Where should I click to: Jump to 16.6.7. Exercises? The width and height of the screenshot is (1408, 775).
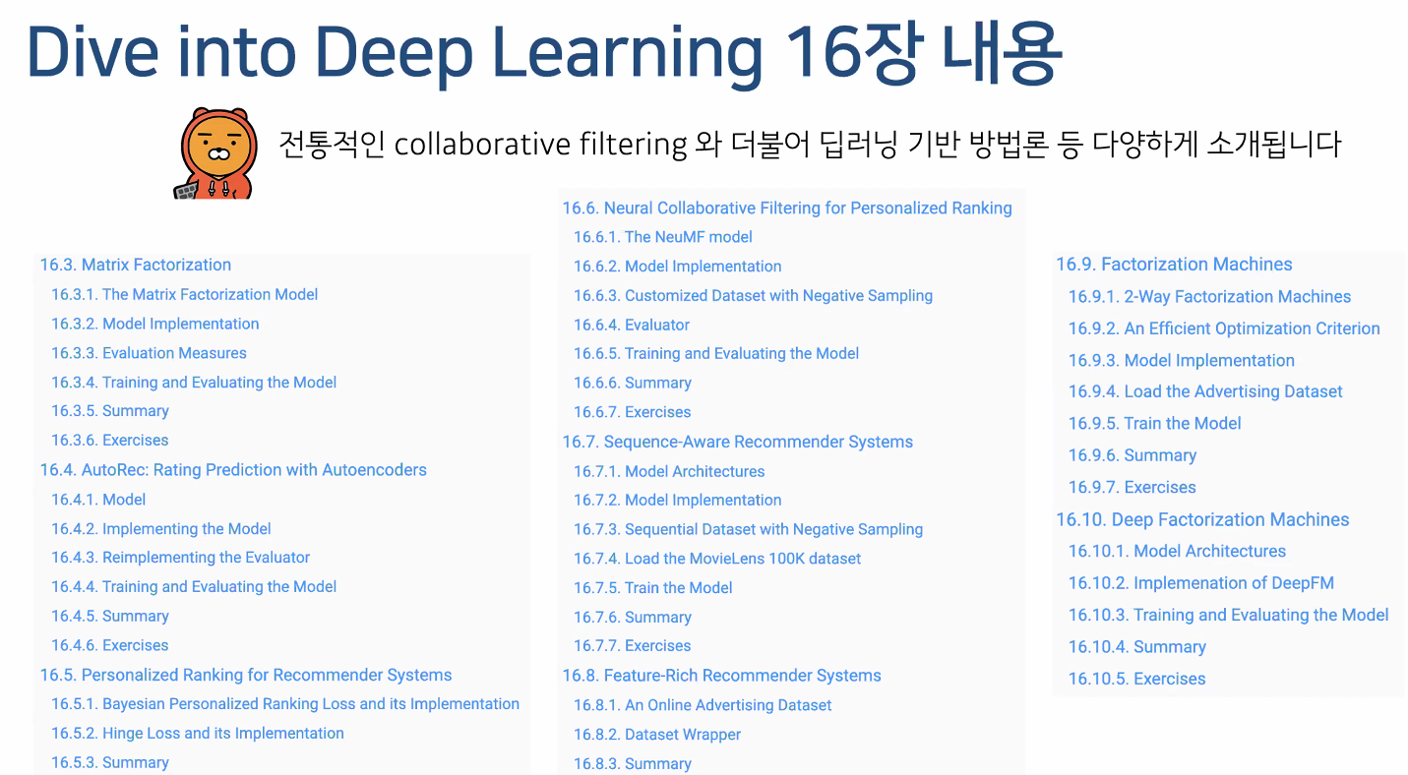coord(633,413)
